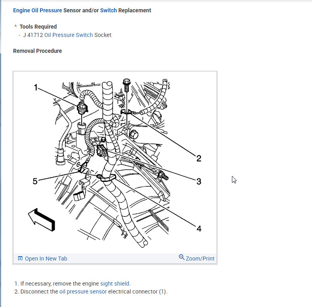Open 'Oil Pressure Switch' tool link
This screenshot has height=307, width=312.
pos(69,35)
